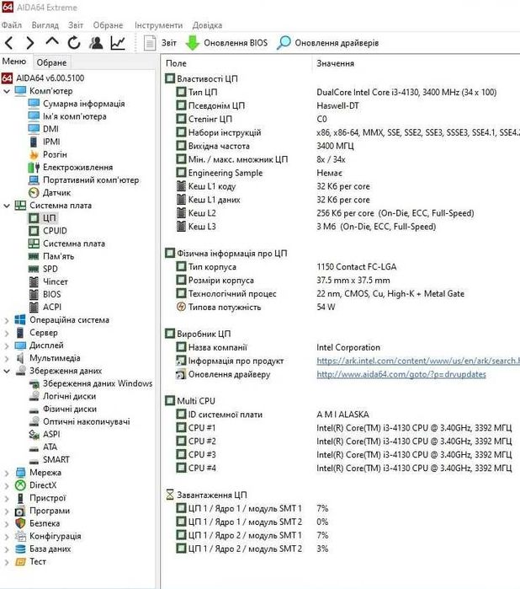Open the Обране menu in menu bar
Image resolution: width=520 pixels, height=589 pixels.
pos(108,25)
